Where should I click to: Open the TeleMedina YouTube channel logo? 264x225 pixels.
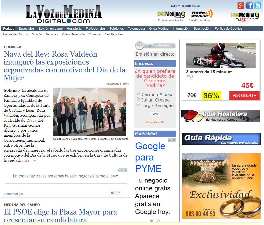245,17
